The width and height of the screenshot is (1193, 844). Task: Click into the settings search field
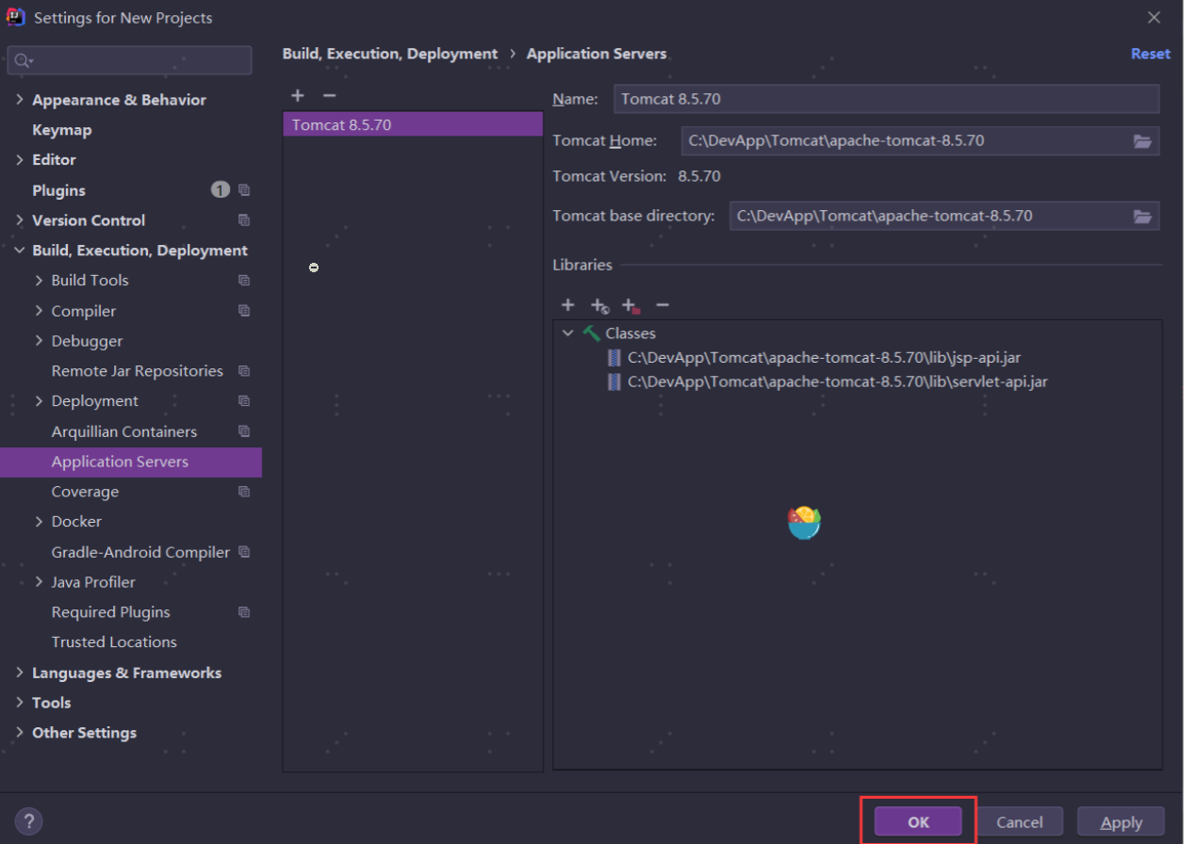coord(130,60)
